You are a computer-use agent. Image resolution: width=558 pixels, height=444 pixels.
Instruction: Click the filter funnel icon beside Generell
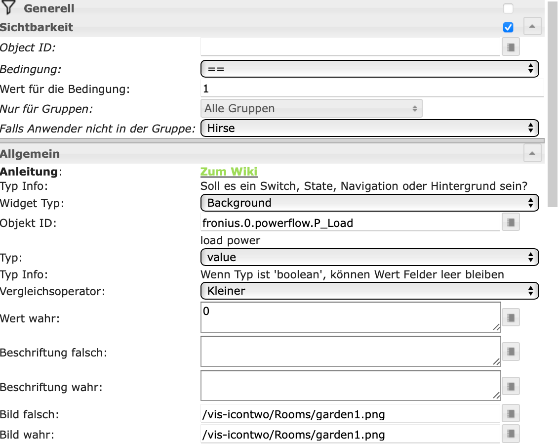coord(9,8)
